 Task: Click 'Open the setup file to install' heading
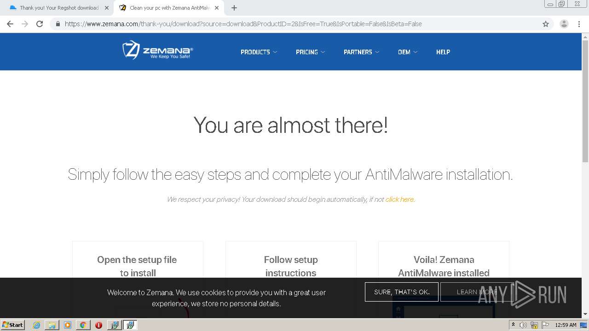click(137, 266)
